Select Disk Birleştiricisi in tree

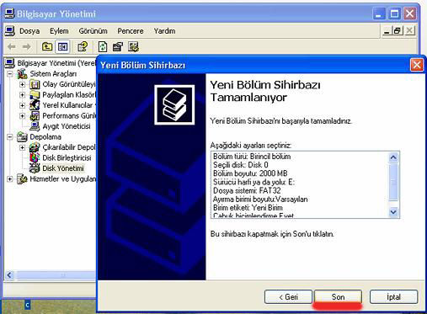click(67, 157)
